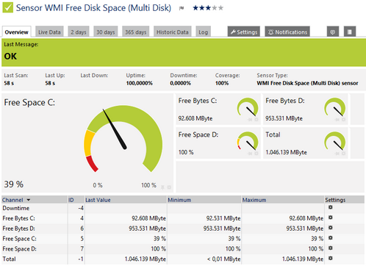Select Free Space C: in channel table

point(19,239)
